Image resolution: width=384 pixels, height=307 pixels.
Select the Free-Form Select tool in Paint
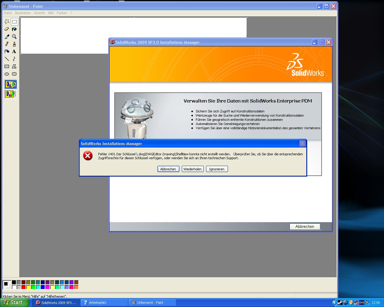[7, 22]
